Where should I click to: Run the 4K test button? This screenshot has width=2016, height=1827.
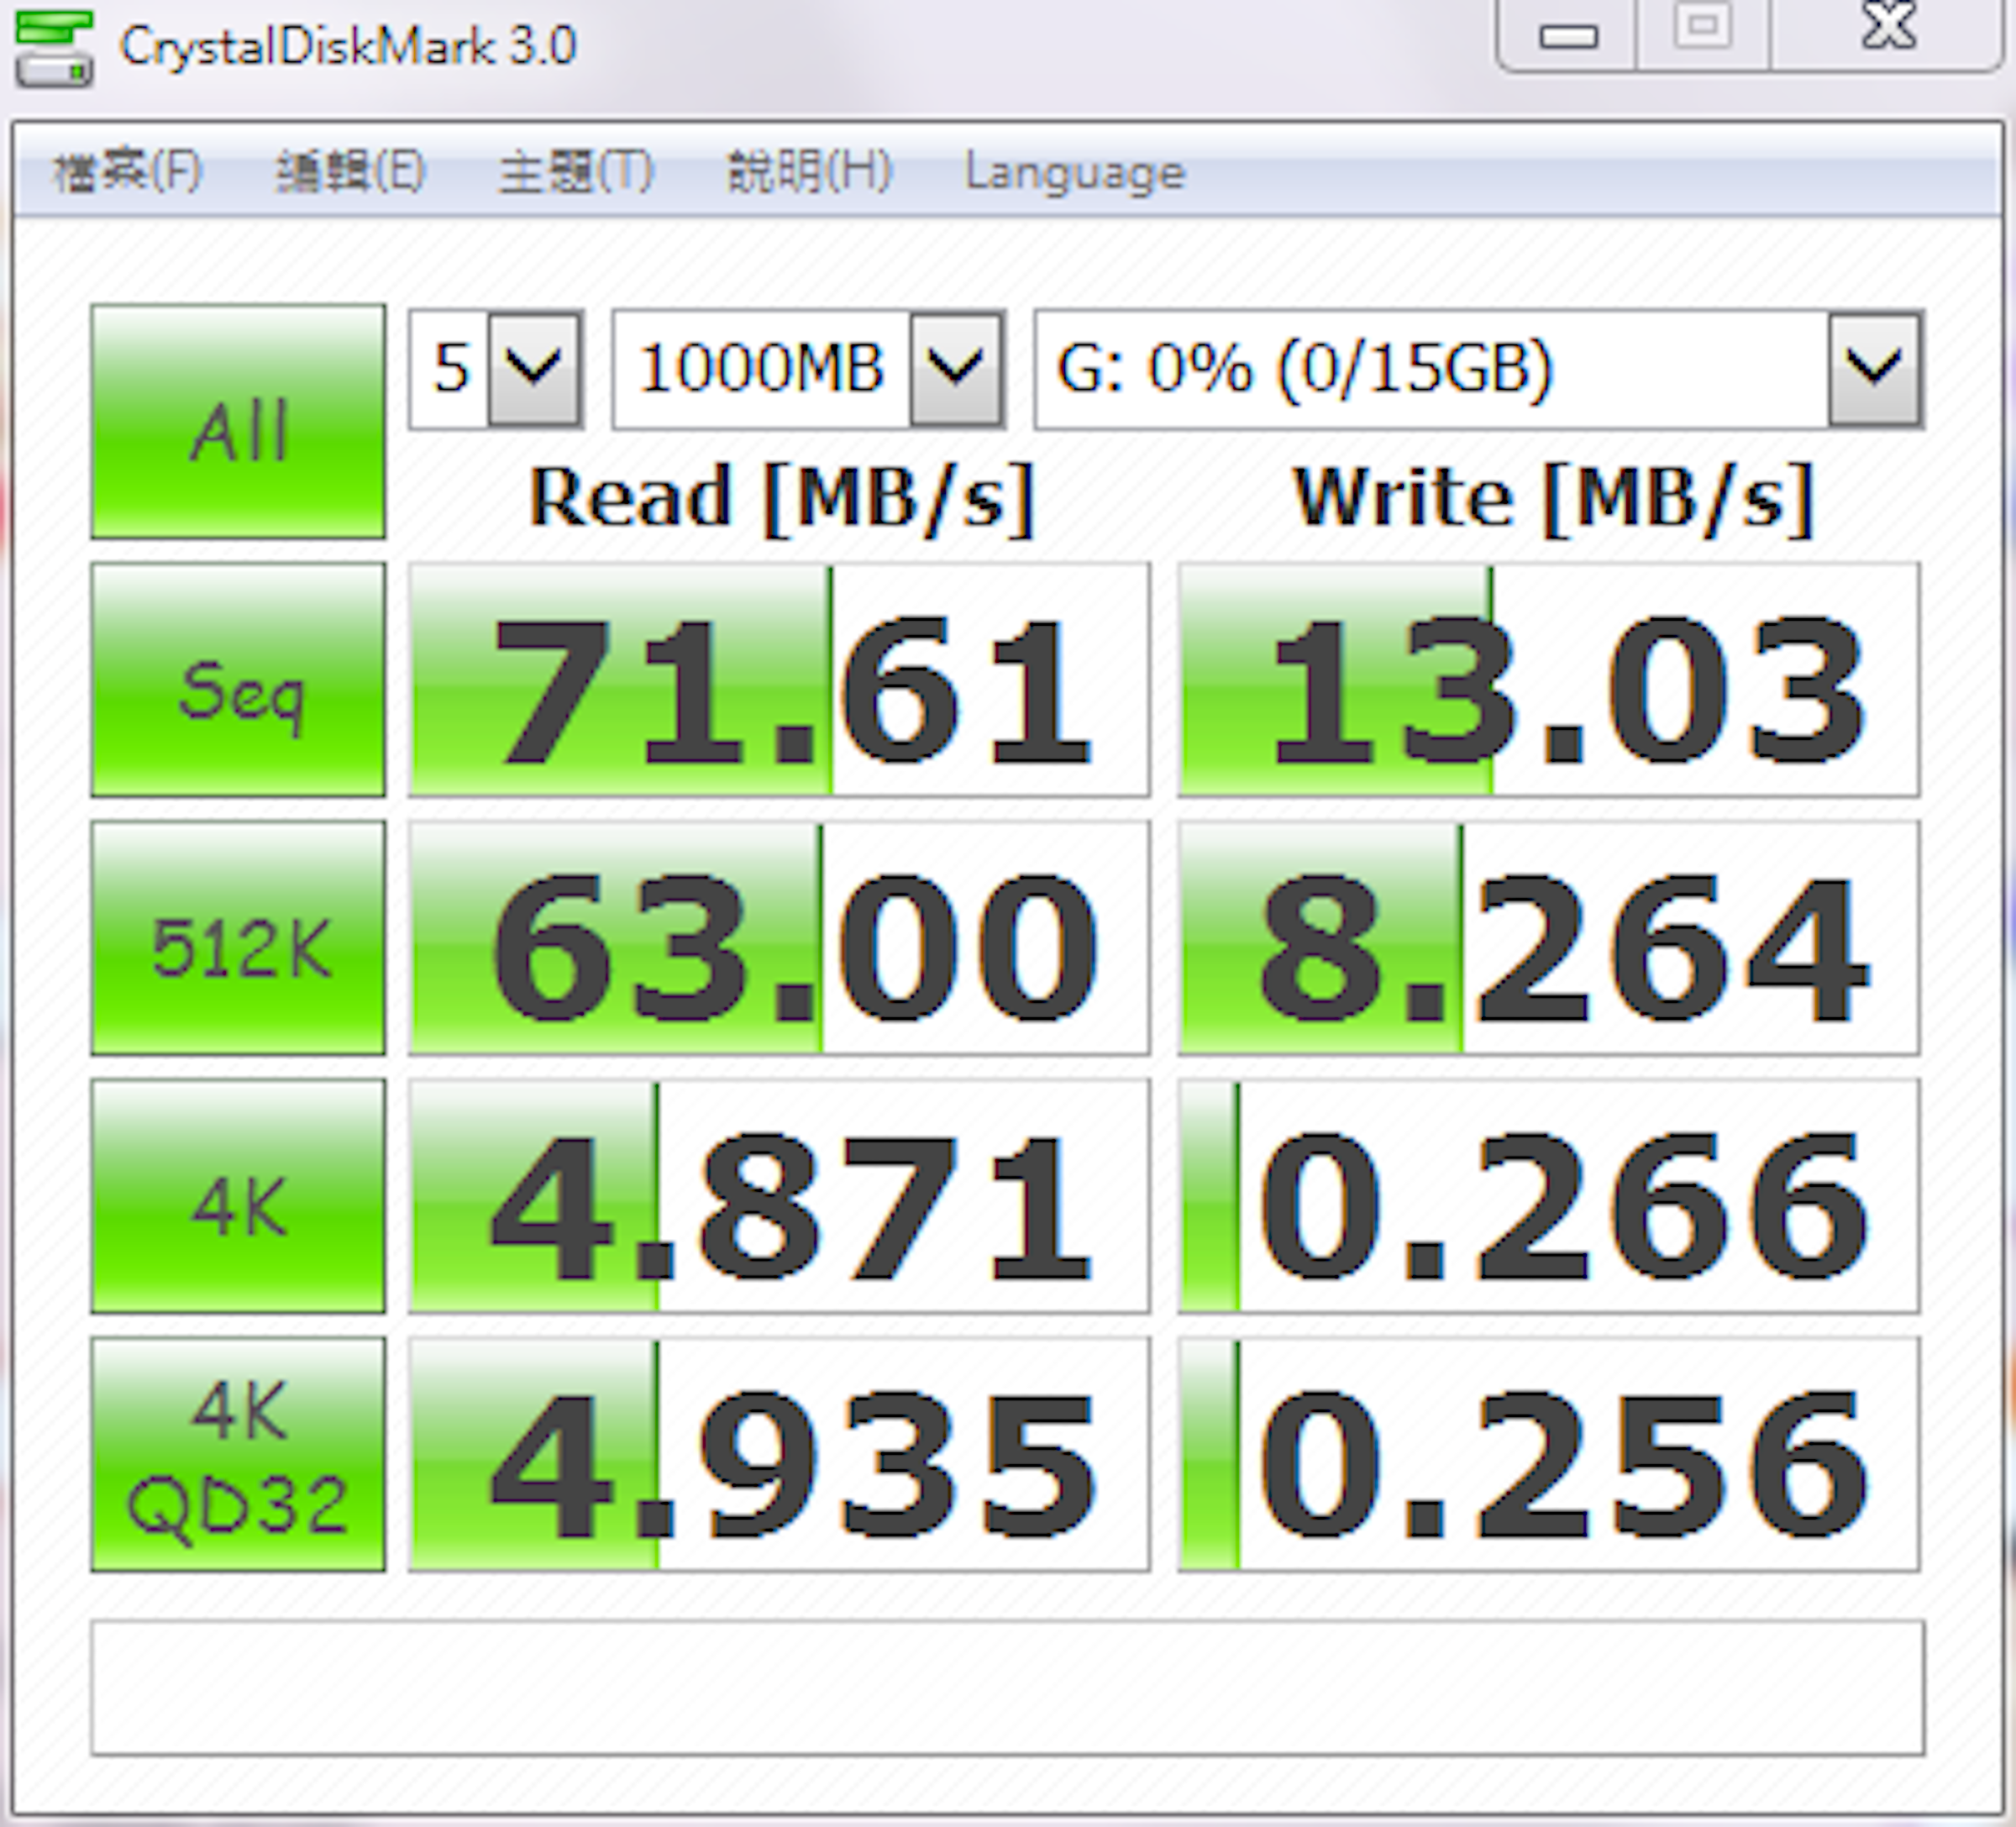238,1196
